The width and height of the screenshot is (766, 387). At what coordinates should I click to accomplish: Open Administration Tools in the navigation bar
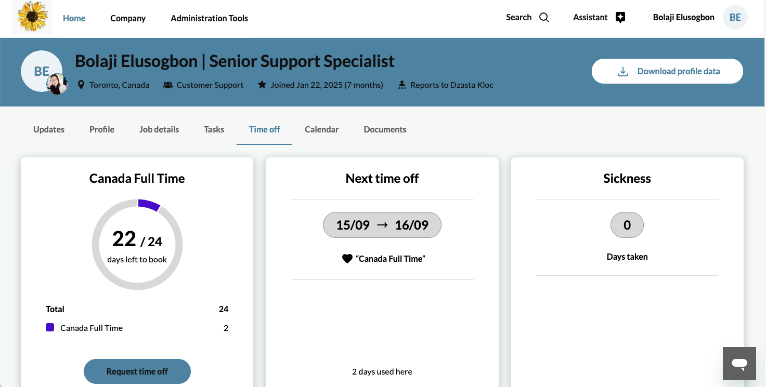coord(209,18)
